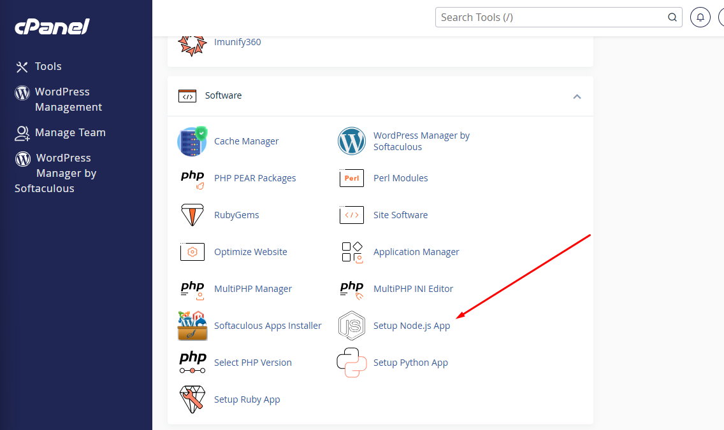Screen dimensions: 724x430
Task: Click the Tools wrench icon in sidebar
Action: (x=22, y=67)
